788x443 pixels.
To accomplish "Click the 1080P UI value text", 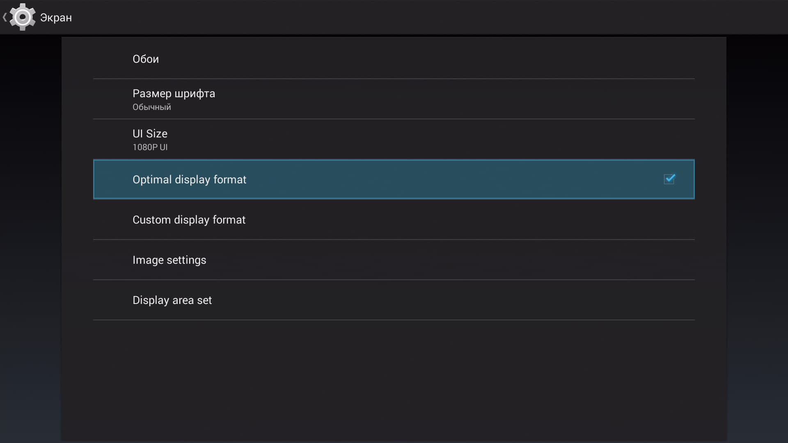I will point(150,147).
